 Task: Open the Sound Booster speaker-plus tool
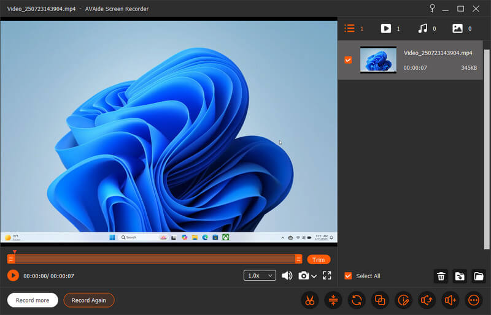450,300
